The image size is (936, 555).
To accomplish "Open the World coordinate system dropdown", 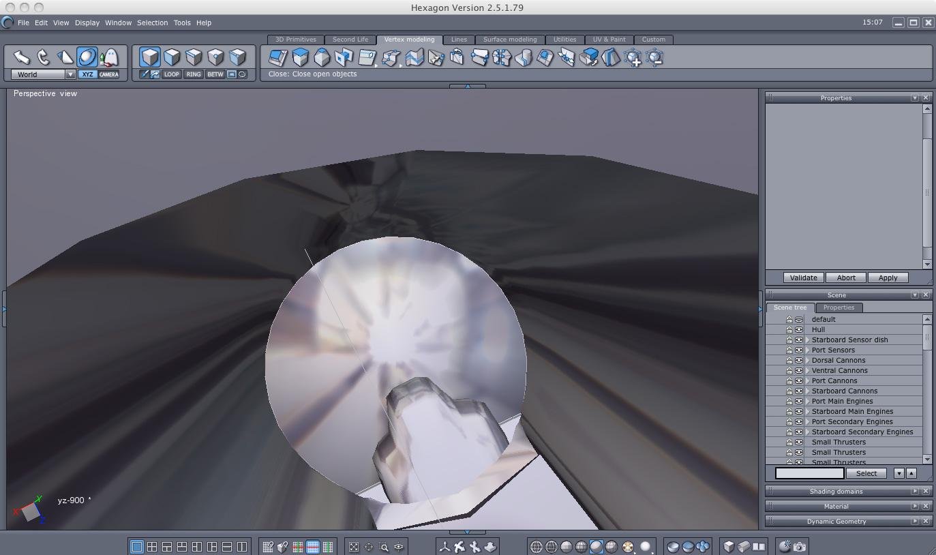I will [x=70, y=74].
